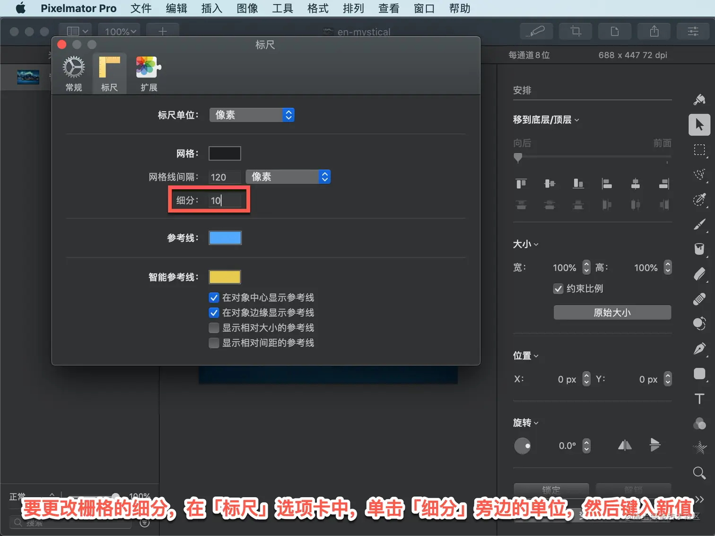Image resolution: width=715 pixels, height=536 pixels.
Task: Expand the 移到底层/顶层 section
Action: click(546, 120)
